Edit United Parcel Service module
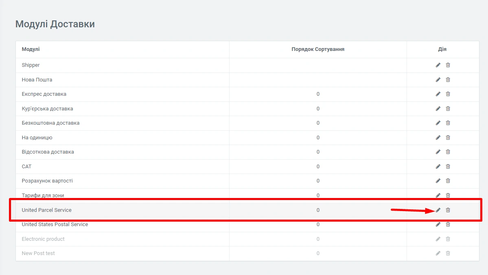 click(438, 210)
